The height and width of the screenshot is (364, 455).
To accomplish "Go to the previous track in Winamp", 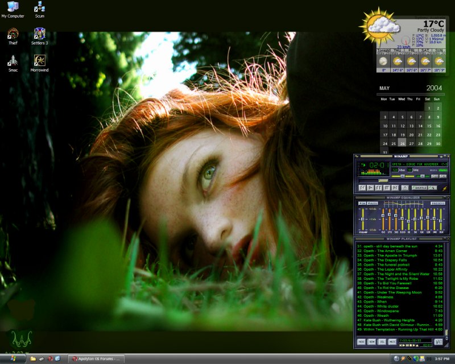I will (x=362, y=187).
